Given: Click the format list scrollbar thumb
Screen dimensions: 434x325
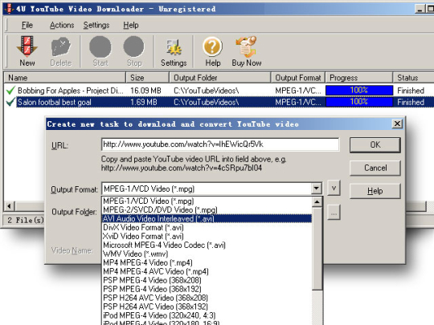Looking at the screenshot, I should (x=317, y=249).
